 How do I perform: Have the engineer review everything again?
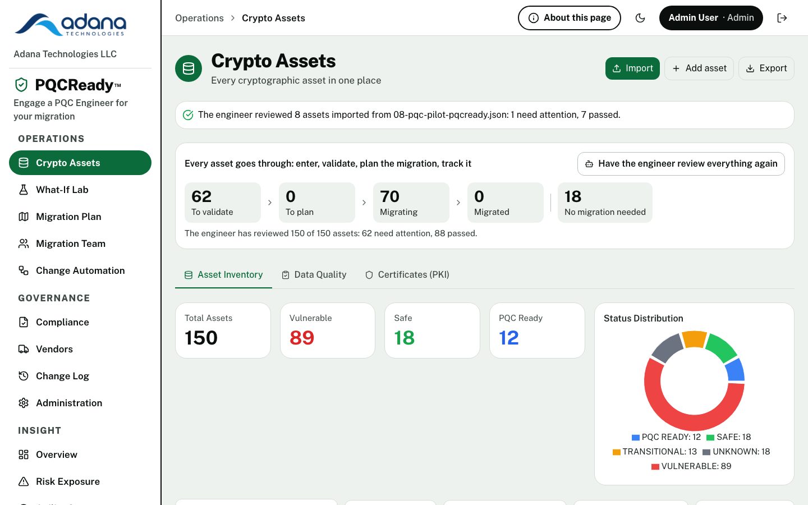click(x=681, y=164)
